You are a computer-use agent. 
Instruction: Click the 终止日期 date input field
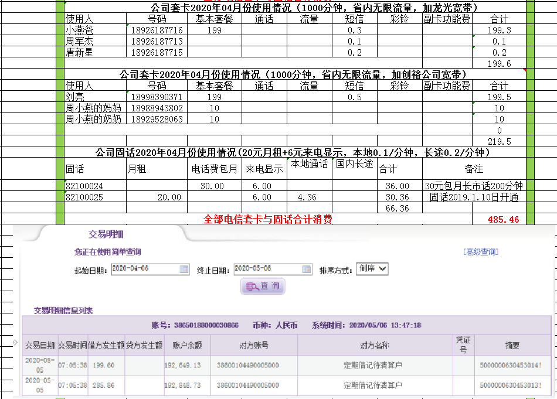[267, 269]
